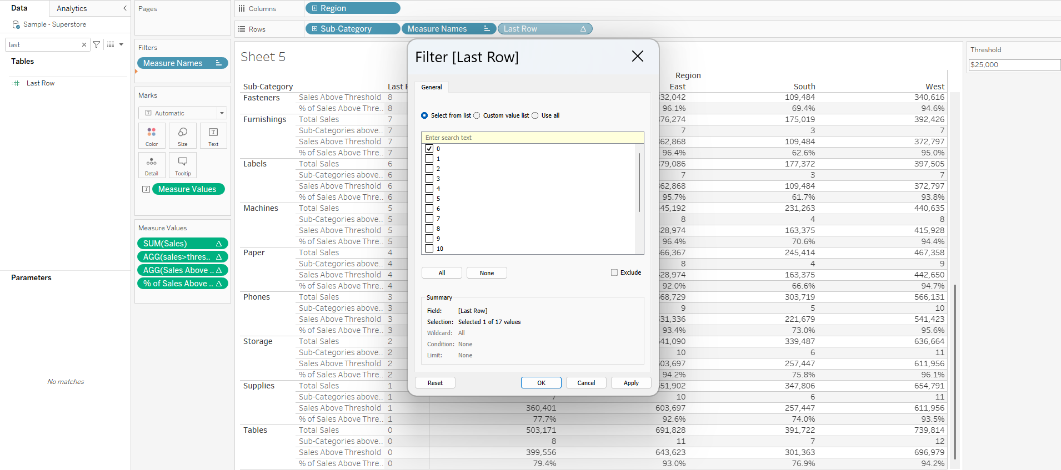Select the 'Use all' radio option
Image resolution: width=1061 pixels, height=470 pixels.
click(x=535, y=115)
